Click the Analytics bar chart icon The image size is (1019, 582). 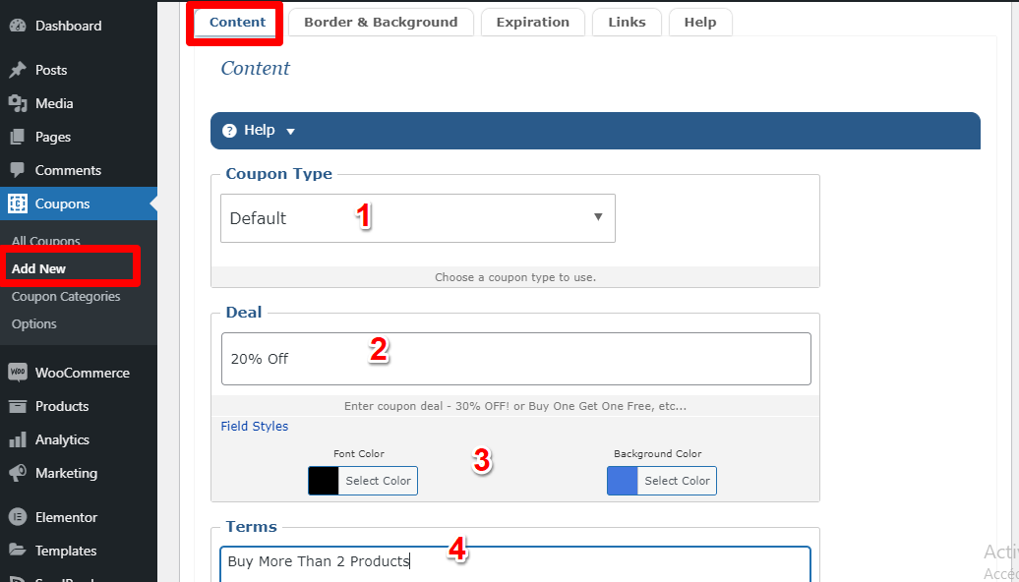pyautogui.click(x=18, y=439)
